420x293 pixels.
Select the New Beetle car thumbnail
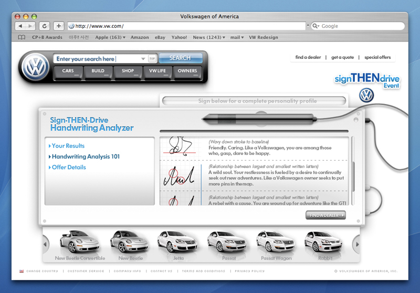[130, 245]
